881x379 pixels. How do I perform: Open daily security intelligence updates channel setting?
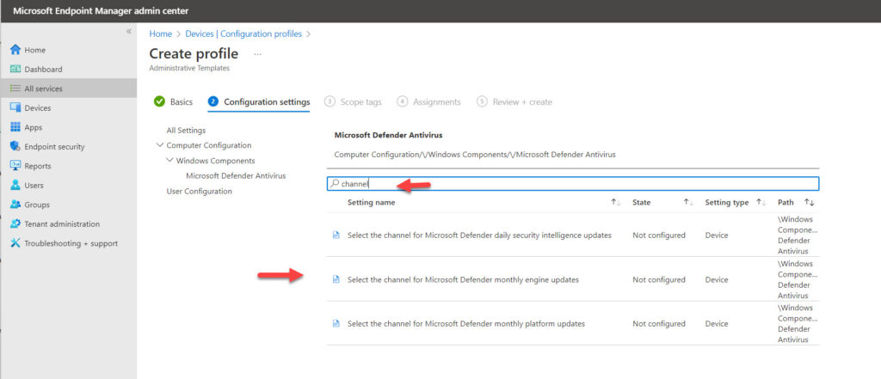point(479,235)
